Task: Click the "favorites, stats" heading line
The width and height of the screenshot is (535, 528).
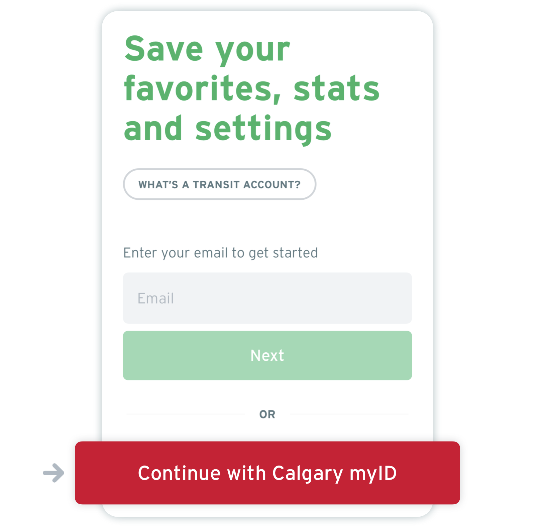Action: [251, 89]
